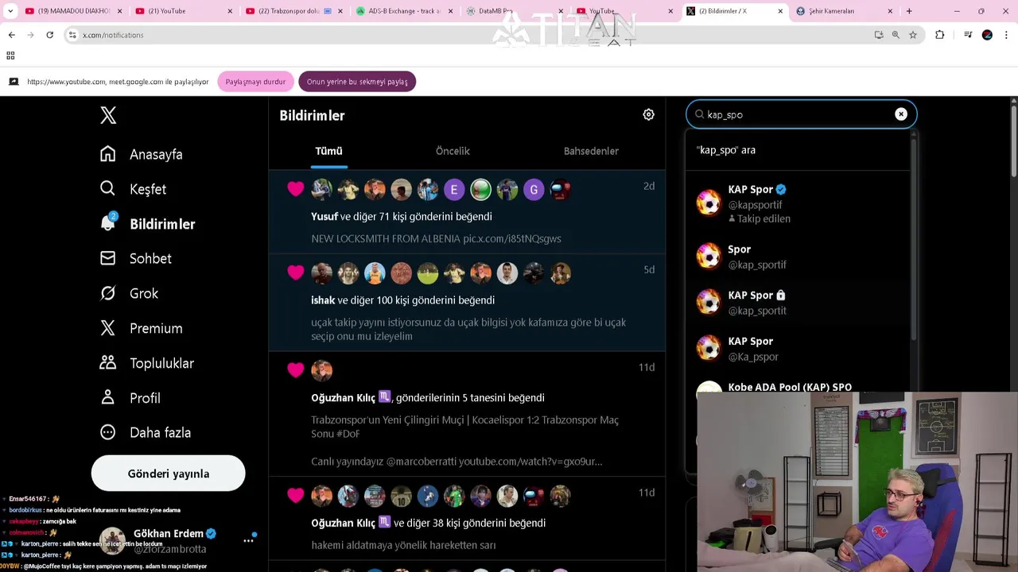The width and height of the screenshot is (1018, 572).
Task: Open Grok from the sidebar
Action: pos(129,293)
